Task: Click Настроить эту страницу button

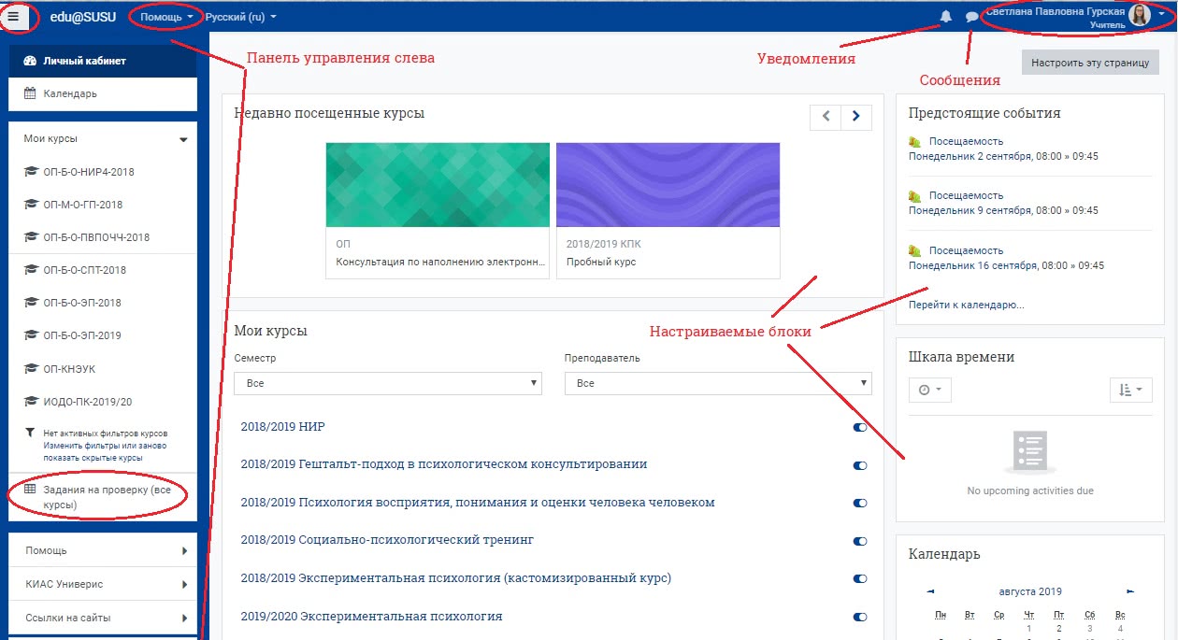Action: click(1090, 63)
